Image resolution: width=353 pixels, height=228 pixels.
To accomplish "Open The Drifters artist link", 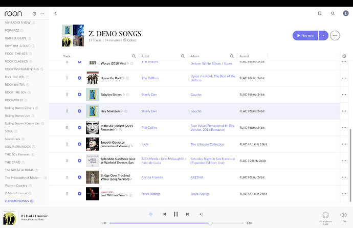I will [150, 78].
